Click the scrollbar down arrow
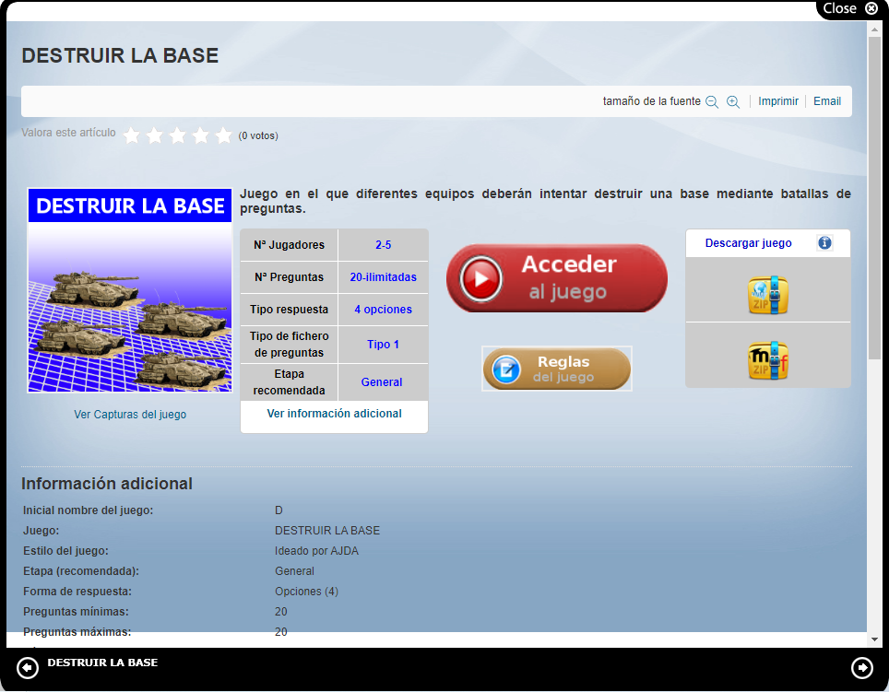The width and height of the screenshot is (889, 692). (x=874, y=639)
